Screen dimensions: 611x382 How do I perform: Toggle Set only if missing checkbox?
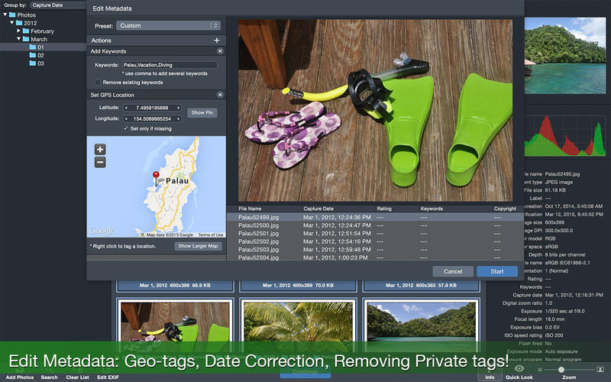coord(126,128)
